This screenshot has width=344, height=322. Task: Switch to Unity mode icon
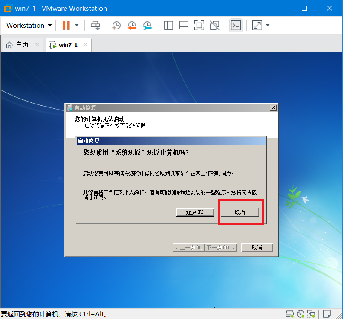coord(214,26)
